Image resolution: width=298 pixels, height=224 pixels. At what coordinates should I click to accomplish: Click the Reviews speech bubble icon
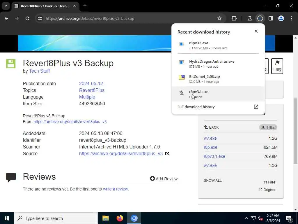11,178
